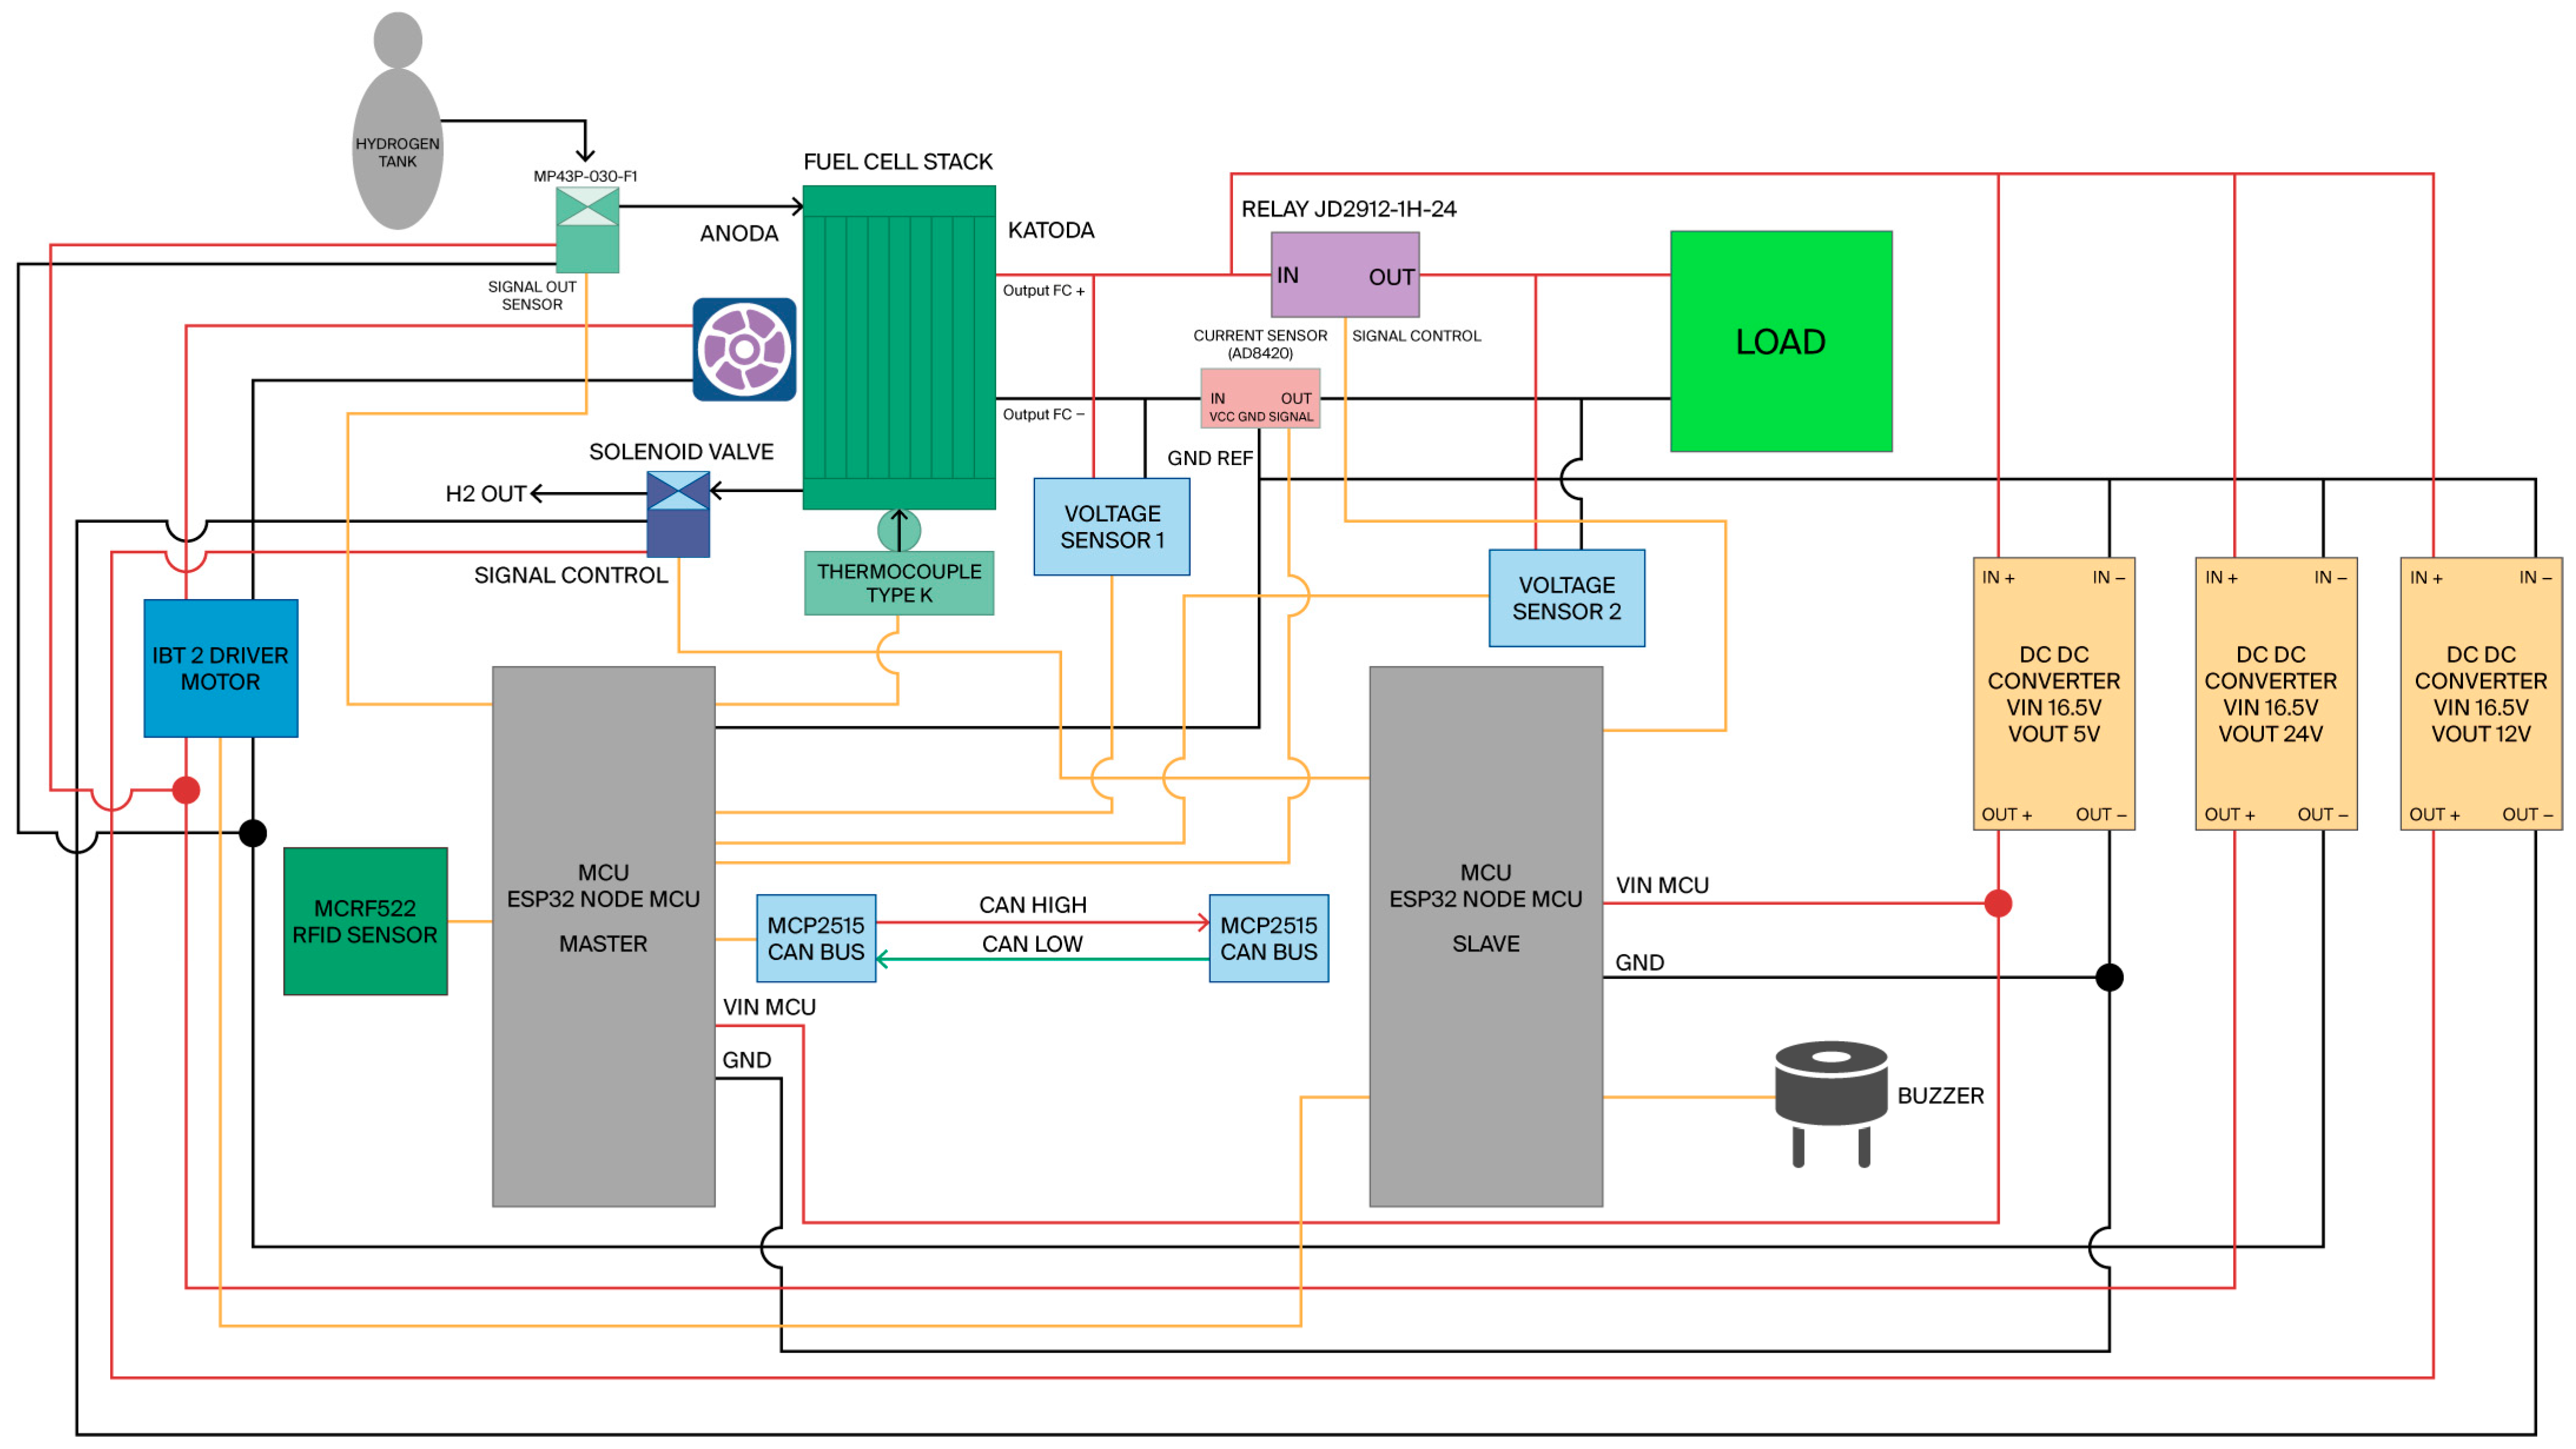This screenshot has height=1449, width=2576.
Task: Select the master ESP32 MCU block
Action: click(x=603, y=935)
